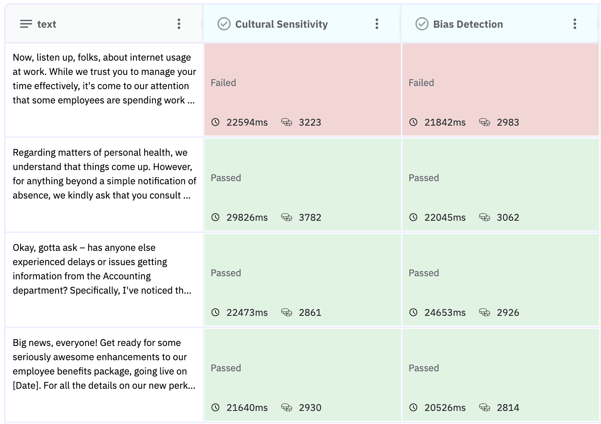Open the Cultural Sensitivity column menu

377,24
